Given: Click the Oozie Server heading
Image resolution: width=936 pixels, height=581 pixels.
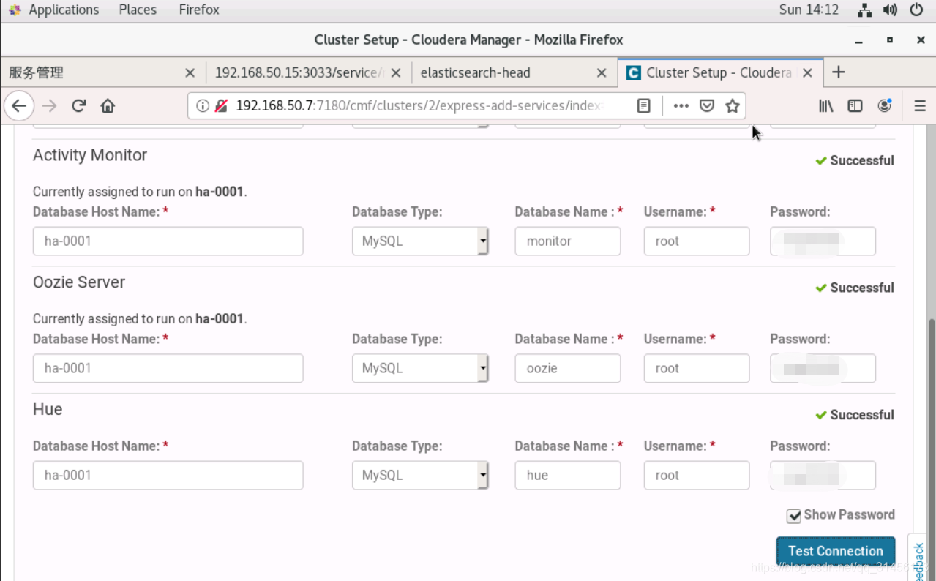Looking at the screenshot, I should click(79, 282).
